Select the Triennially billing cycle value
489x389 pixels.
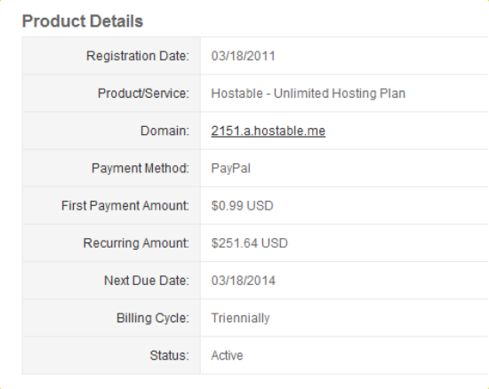240,318
